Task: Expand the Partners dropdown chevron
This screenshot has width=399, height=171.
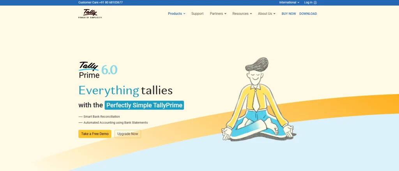Action: pos(225,14)
